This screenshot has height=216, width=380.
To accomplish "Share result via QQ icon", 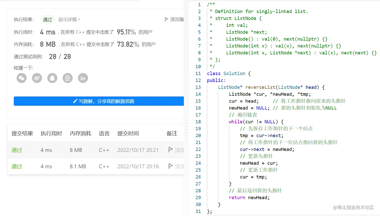I will (x=52, y=78).
